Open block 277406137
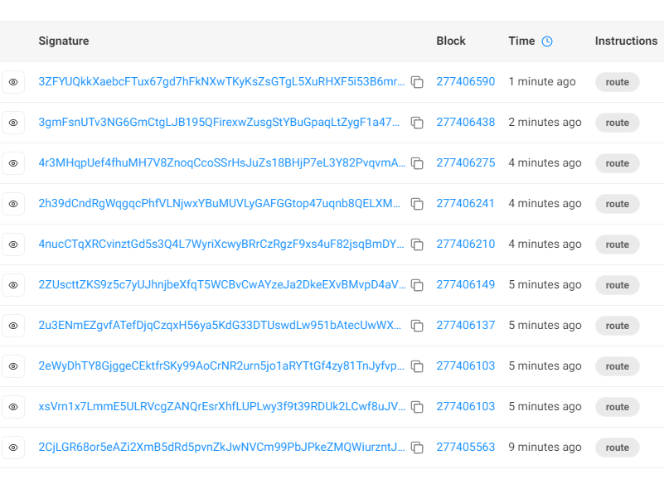Screen dimensions: 664x484 [x=465, y=325]
